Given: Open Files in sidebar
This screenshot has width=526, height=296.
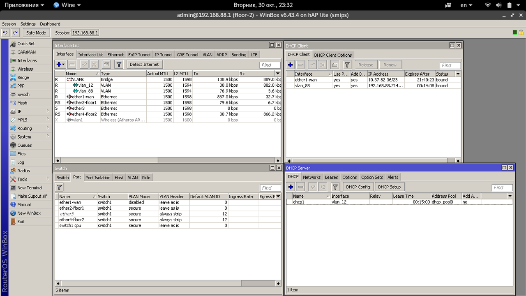Looking at the screenshot, I should click(x=21, y=154).
